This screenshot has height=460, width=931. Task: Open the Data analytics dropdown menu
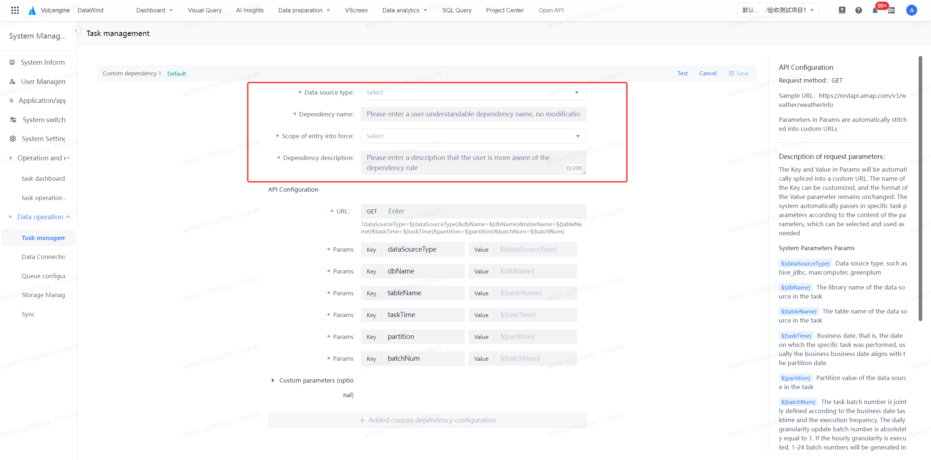point(405,10)
